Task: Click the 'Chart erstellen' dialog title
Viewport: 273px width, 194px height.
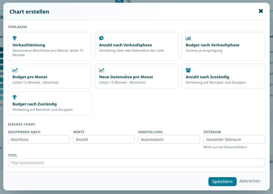Action: point(29,12)
